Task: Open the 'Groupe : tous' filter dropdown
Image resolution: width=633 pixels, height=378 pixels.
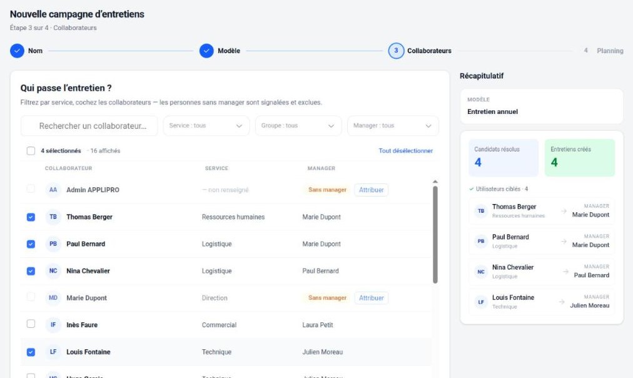Action: pos(298,126)
